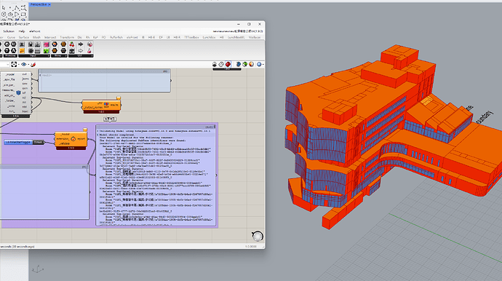502x281 pixels.
Task: Select the empty lavender panel bottom left
Action: 44,192
